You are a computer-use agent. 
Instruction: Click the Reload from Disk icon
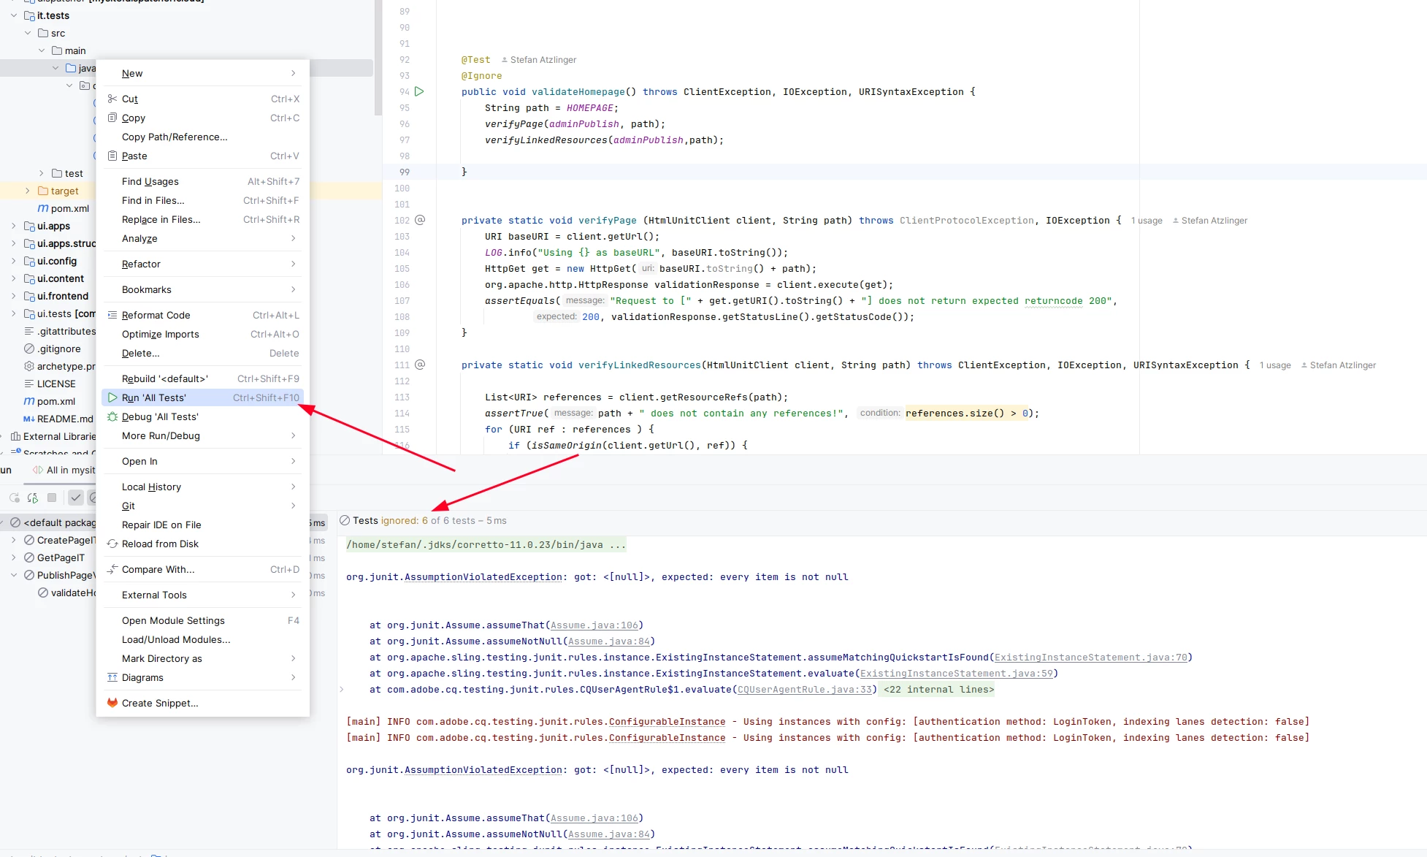point(112,544)
